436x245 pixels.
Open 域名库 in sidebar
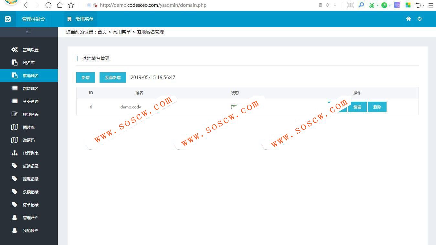[29, 63]
